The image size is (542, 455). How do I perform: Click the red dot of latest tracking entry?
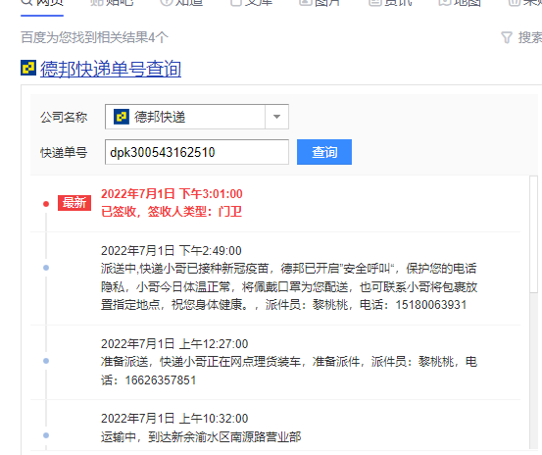point(46,204)
